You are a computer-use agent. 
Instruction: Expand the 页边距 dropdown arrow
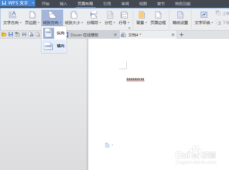point(38,23)
